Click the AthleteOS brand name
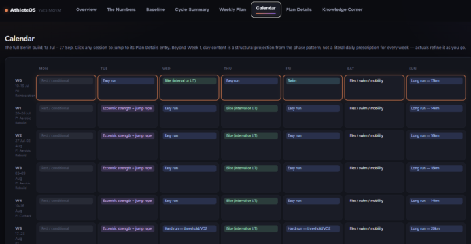 pyautogui.click(x=23, y=10)
